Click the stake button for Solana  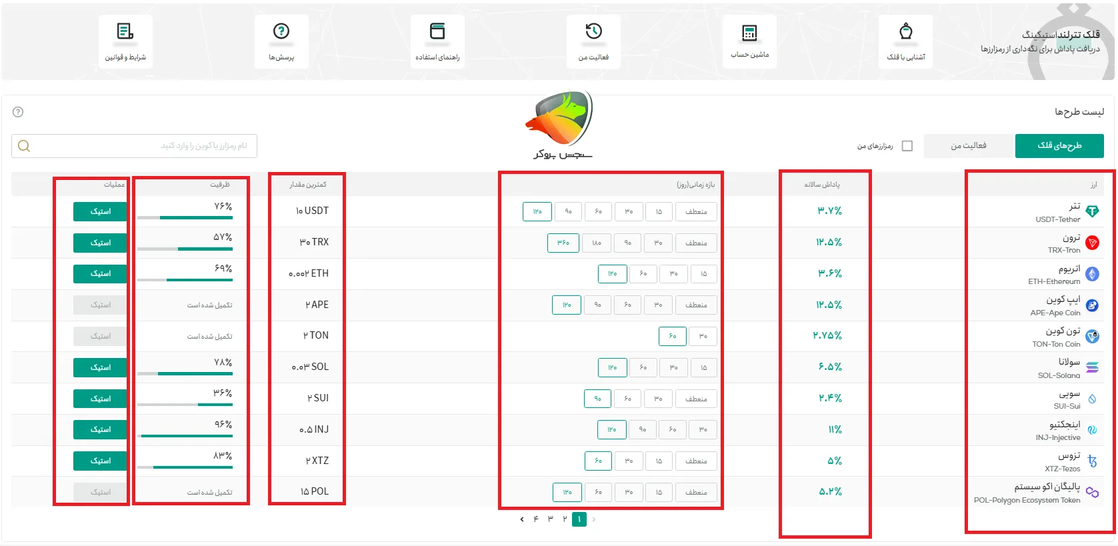tap(100, 367)
